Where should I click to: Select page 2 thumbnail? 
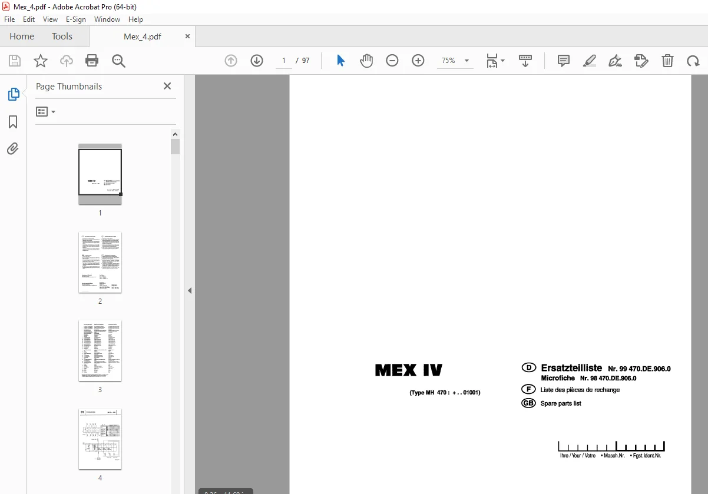pyautogui.click(x=100, y=262)
